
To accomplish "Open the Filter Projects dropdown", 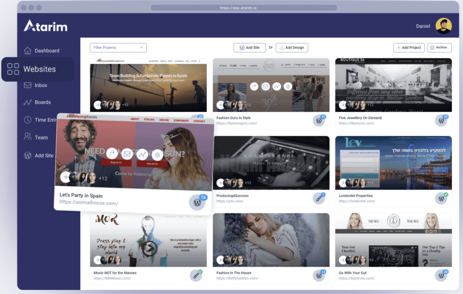I will coord(118,48).
